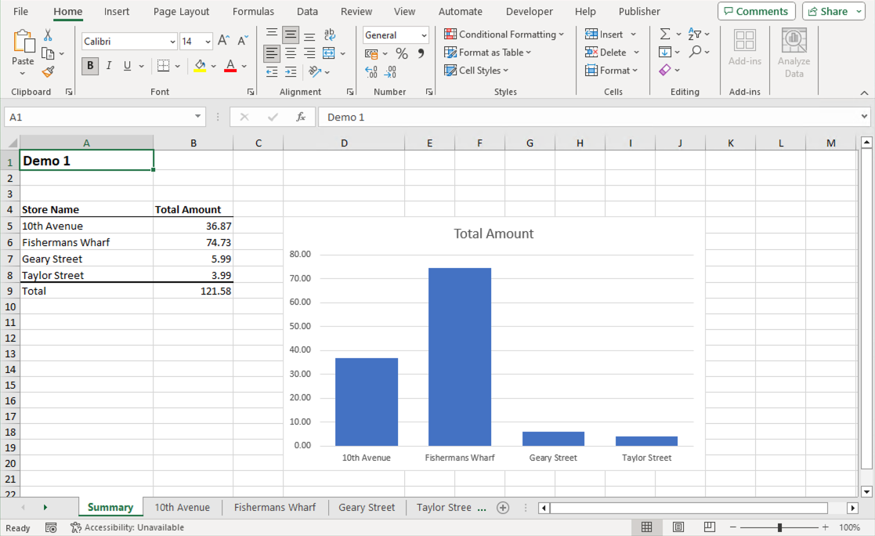Image resolution: width=875 pixels, height=536 pixels.
Task: Click the AutoSum icon
Action: (x=665, y=34)
